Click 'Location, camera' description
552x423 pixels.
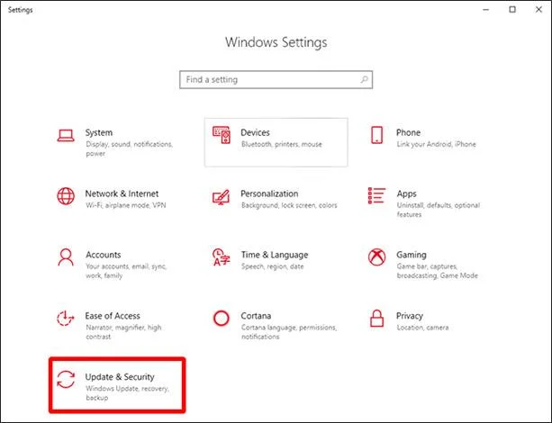(422, 328)
